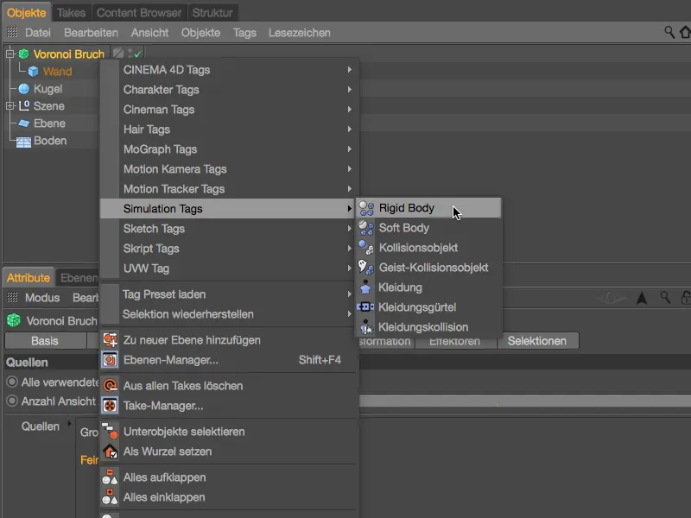Viewport: 691px width, 518px height.
Task: Click the Basis attribute tab button
Action: [x=45, y=341]
